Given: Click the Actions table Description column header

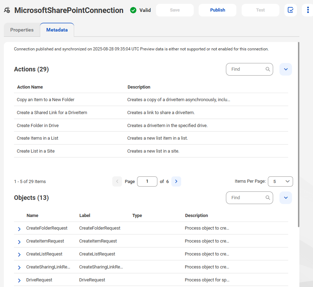Looking at the screenshot, I should (139, 87).
